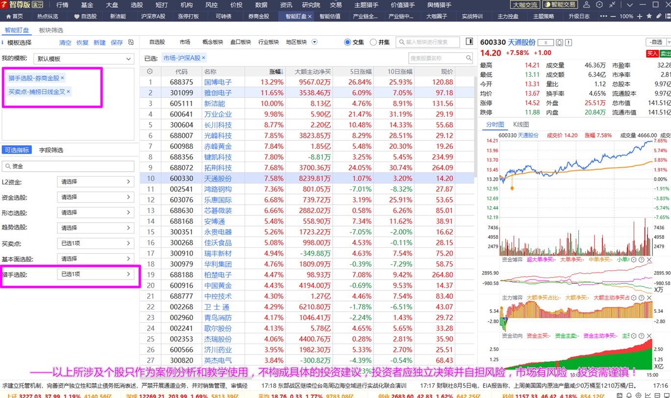Click the R badge next to 天通股份
This screenshot has height=398, width=671.
click(x=546, y=43)
